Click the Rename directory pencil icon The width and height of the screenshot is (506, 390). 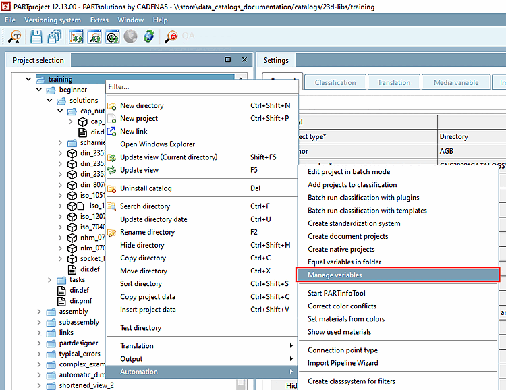click(x=111, y=233)
